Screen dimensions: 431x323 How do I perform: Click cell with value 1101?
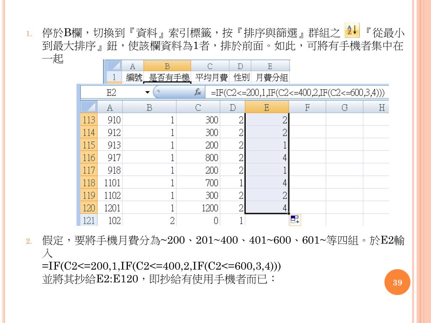point(110,183)
